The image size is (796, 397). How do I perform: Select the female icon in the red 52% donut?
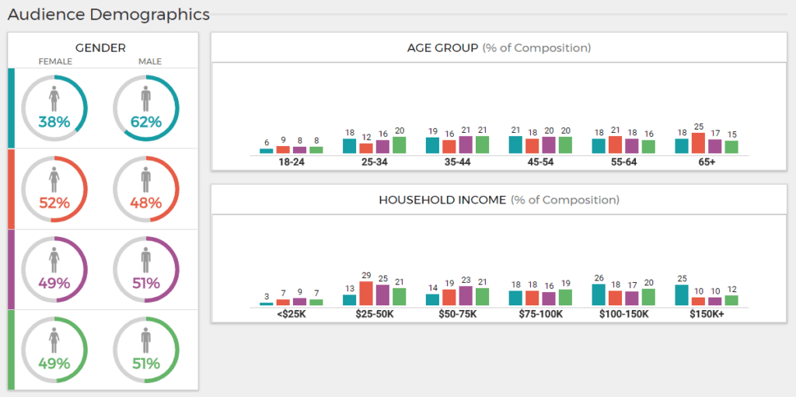click(x=54, y=179)
